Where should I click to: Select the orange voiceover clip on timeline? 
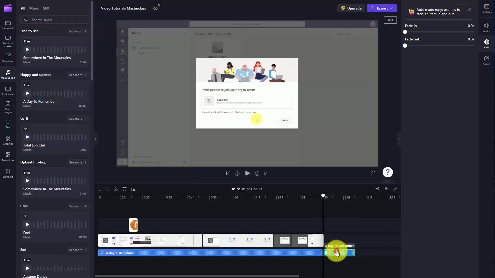[x=133, y=225]
